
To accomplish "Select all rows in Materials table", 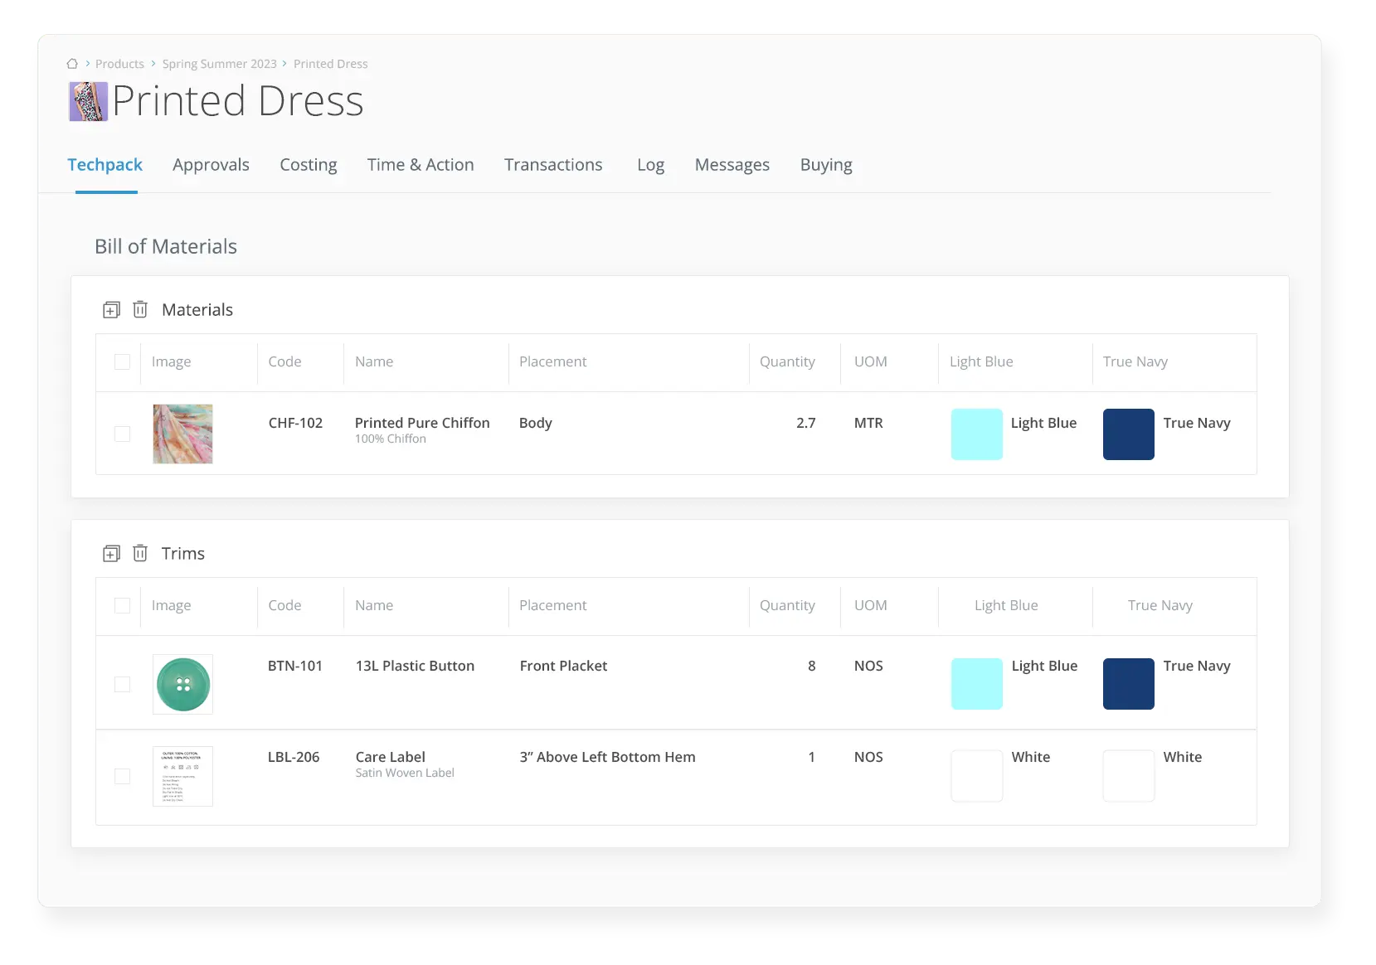I will [122, 362].
